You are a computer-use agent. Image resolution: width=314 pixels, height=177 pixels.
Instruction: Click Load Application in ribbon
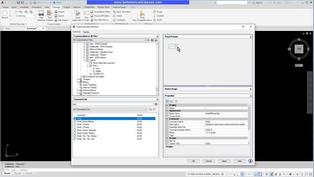coord(78,16)
